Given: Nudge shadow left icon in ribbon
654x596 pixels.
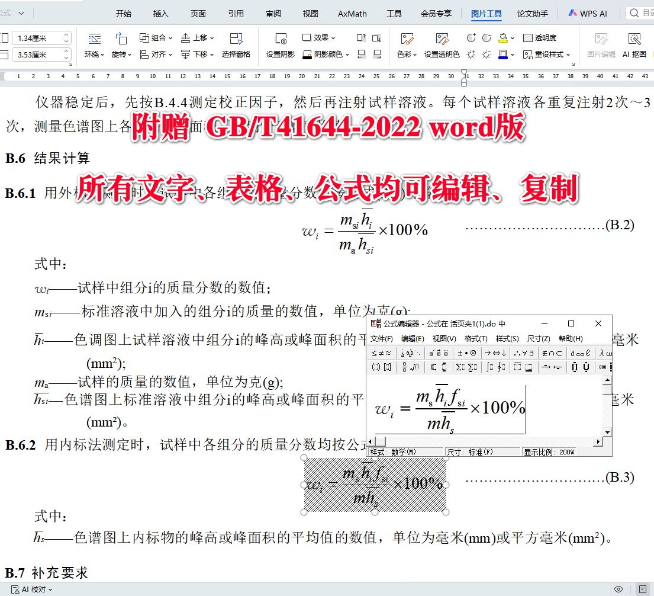Looking at the screenshot, I should point(361,55).
